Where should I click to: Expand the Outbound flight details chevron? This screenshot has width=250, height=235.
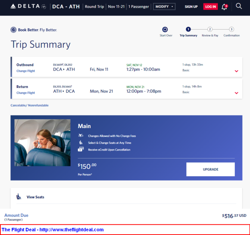tap(237, 71)
